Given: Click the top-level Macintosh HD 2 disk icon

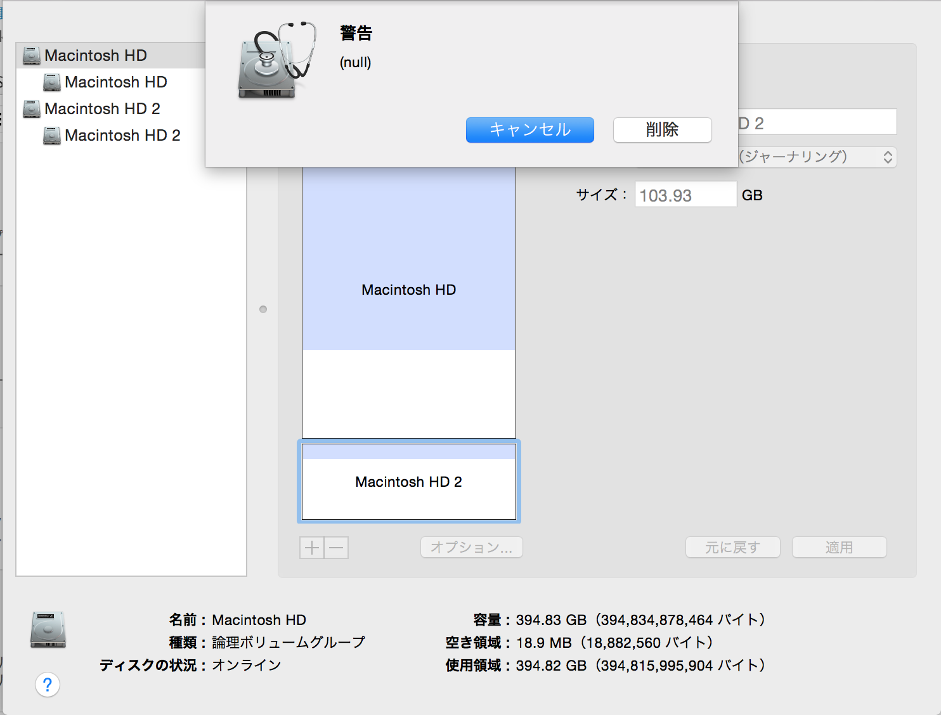Looking at the screenshot, I should click(32, 109).
